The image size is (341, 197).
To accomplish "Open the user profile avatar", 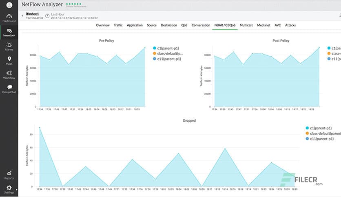I will click(9, 5).
